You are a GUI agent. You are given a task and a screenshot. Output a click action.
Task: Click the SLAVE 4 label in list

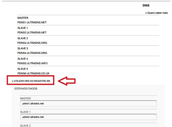(23, 59)
